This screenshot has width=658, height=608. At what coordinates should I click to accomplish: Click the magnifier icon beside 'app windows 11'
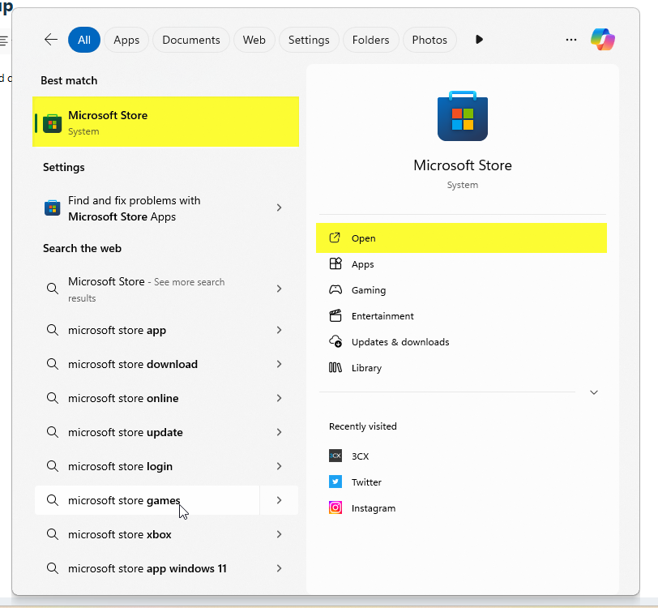coord(53,568)
